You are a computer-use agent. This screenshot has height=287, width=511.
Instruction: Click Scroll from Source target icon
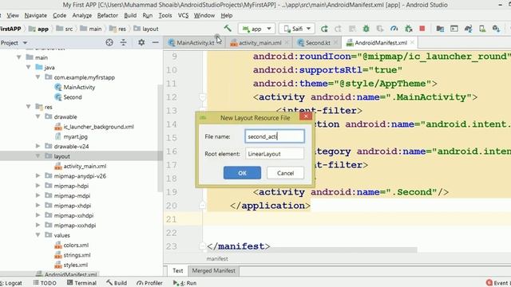[x=109, y=42]
